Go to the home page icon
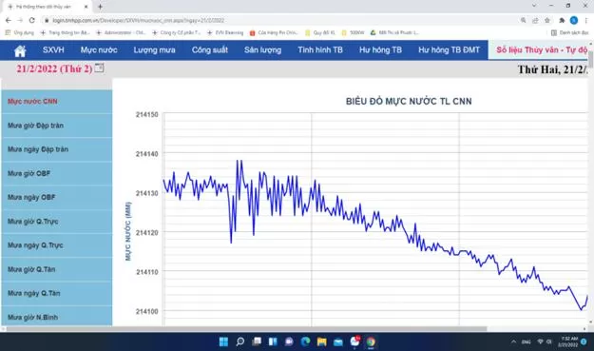The image size is (594, 351). pyautogui.click(x=20, y=50)
